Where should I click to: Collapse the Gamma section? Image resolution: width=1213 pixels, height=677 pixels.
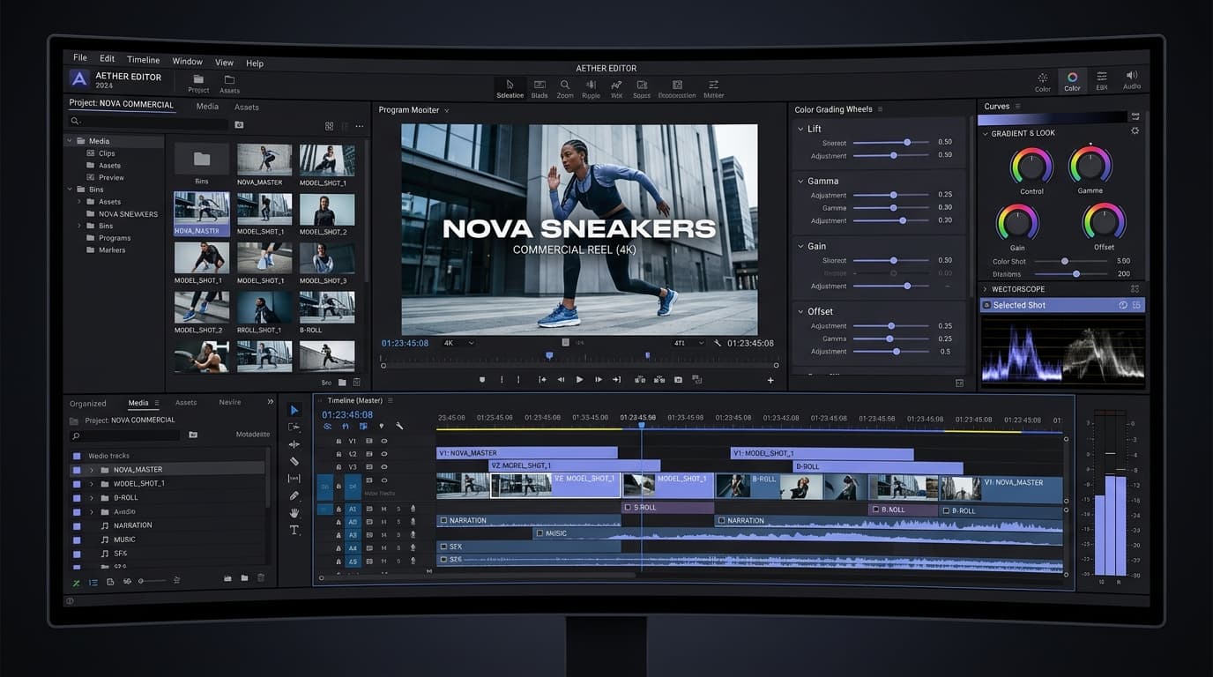[x=800, y=181]
